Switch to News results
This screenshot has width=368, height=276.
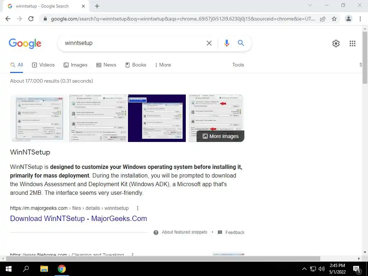click(106, 65)
